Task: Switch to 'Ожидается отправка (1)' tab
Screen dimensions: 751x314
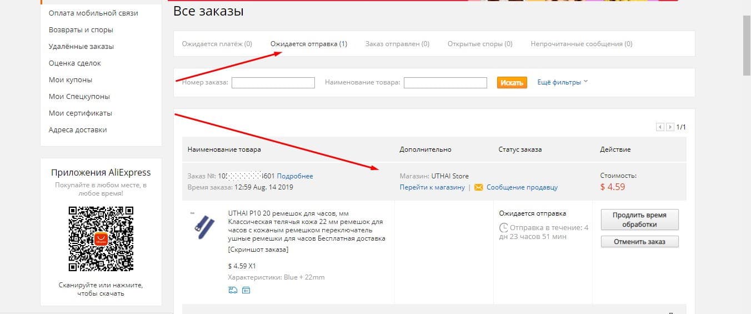Action: 309,44
